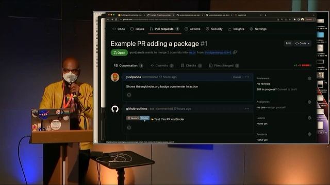
Task: Reload the page with refresh icon
Action: [x=116, y=20]
